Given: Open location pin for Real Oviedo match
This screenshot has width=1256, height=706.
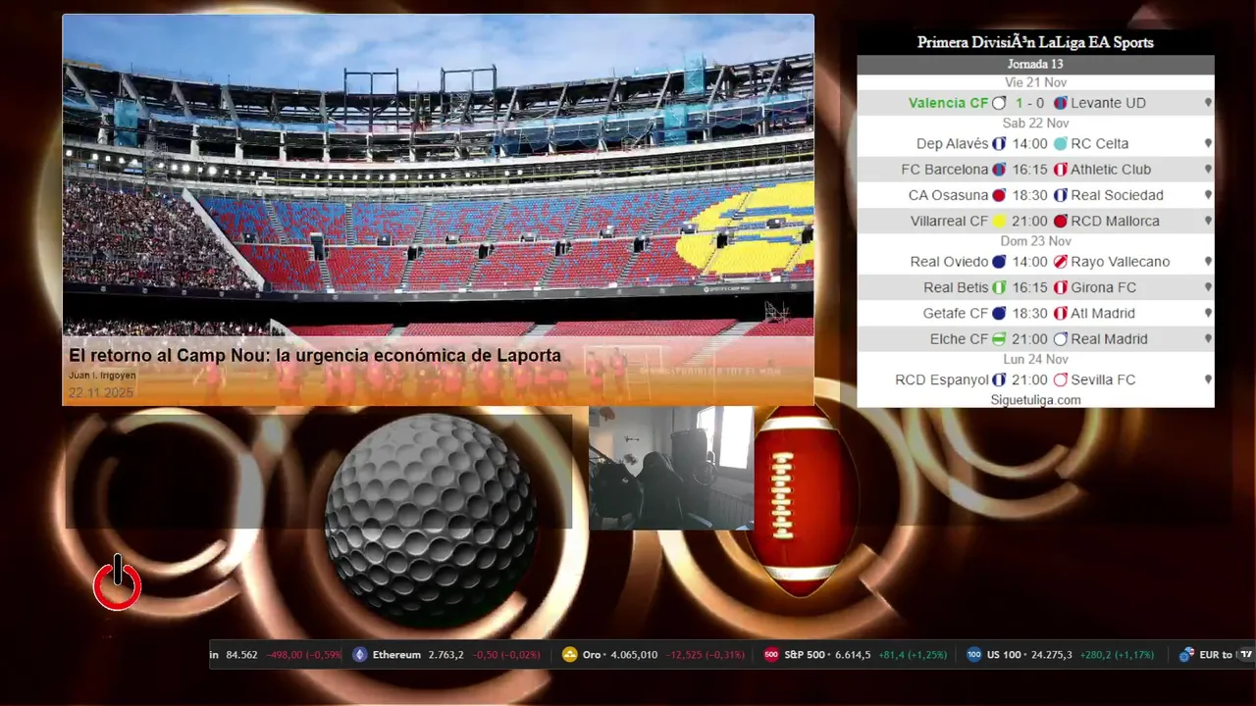Looking at the screenshot, I should (1208, 262).
